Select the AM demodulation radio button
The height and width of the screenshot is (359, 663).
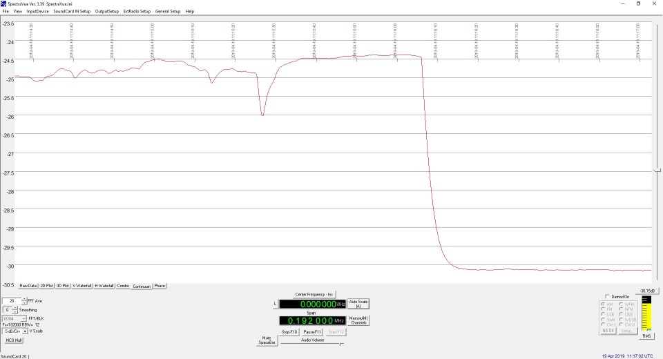pyautogui.click(x=603, y=304)
